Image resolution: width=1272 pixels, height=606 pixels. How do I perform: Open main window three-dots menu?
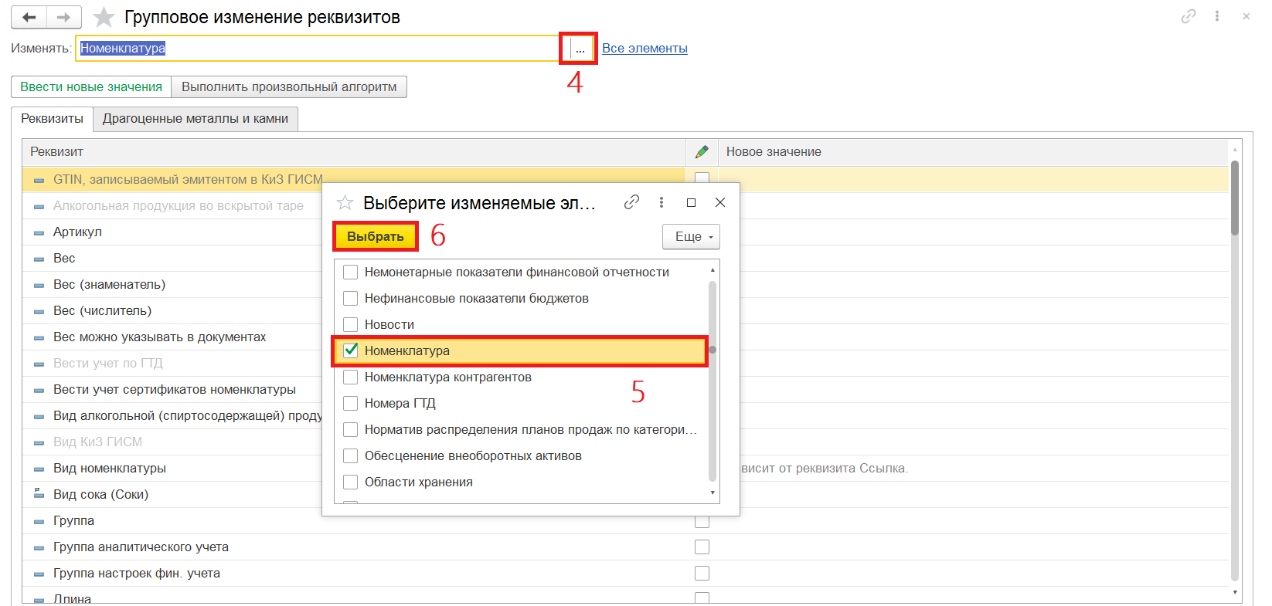pyautogui.click(x=1217, y=16)
